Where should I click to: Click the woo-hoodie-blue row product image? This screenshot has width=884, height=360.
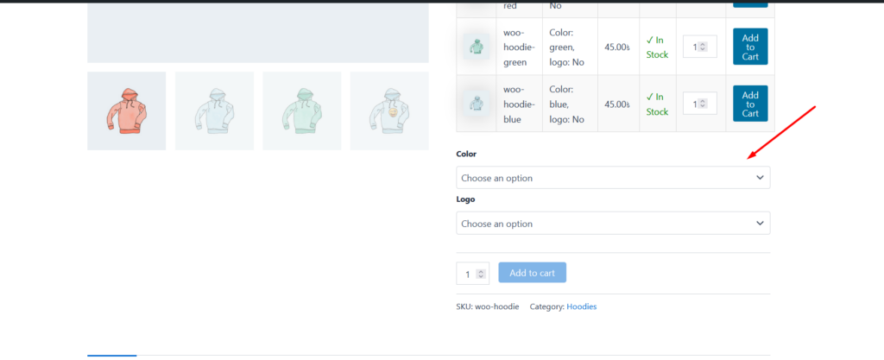click(477, 104)
